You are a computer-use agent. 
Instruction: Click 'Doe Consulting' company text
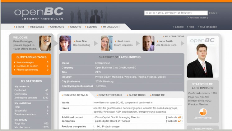[81, 45]
